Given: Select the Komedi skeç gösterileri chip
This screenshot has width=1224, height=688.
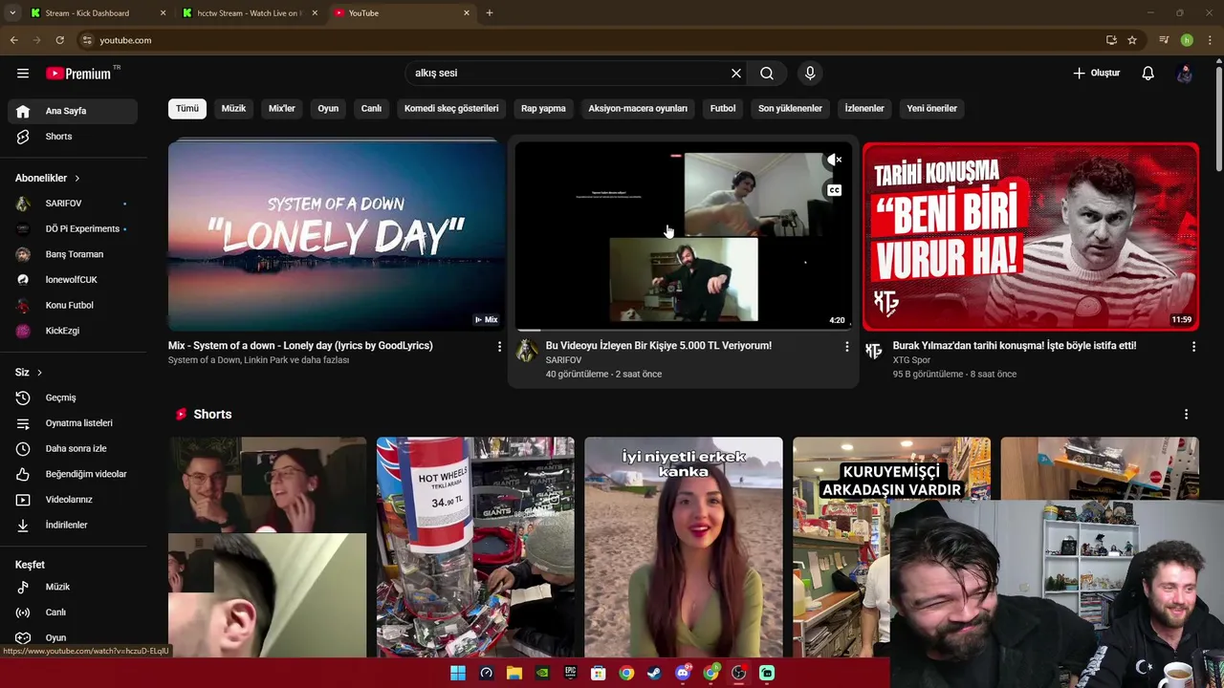Looking at the screenshot, I should click(451, 108).
